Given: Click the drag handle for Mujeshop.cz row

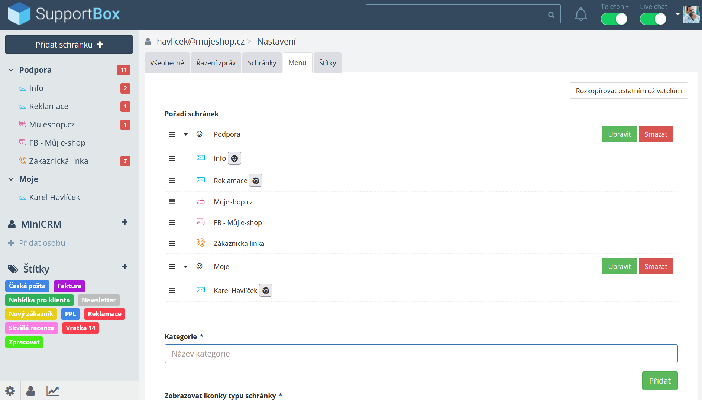Looking at the screenshot, I should coord(172,202).
